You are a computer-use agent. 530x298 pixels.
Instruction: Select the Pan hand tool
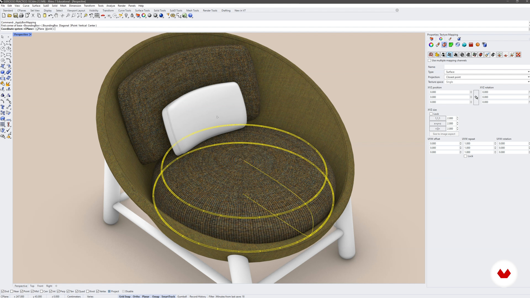(x=56, y=16)
